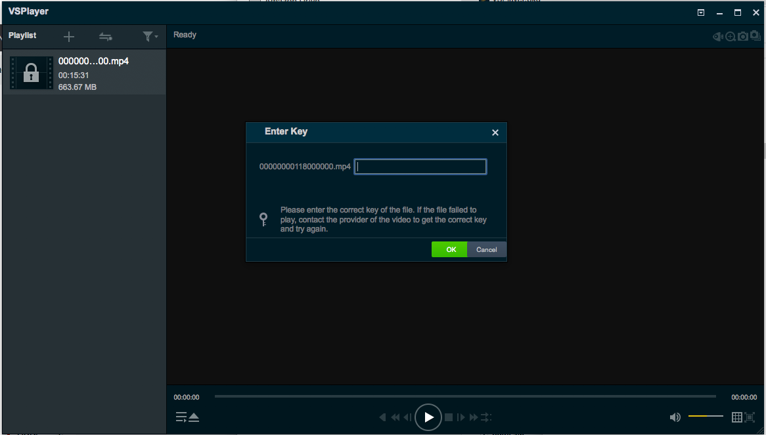Mute the audio with the speaker icon
Screen dimensions: 766x435
pyautogui.click(x=675, y=417)
